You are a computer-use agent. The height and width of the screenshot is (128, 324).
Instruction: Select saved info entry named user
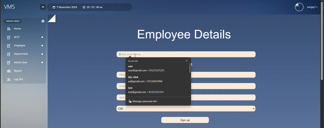(158, 69)
